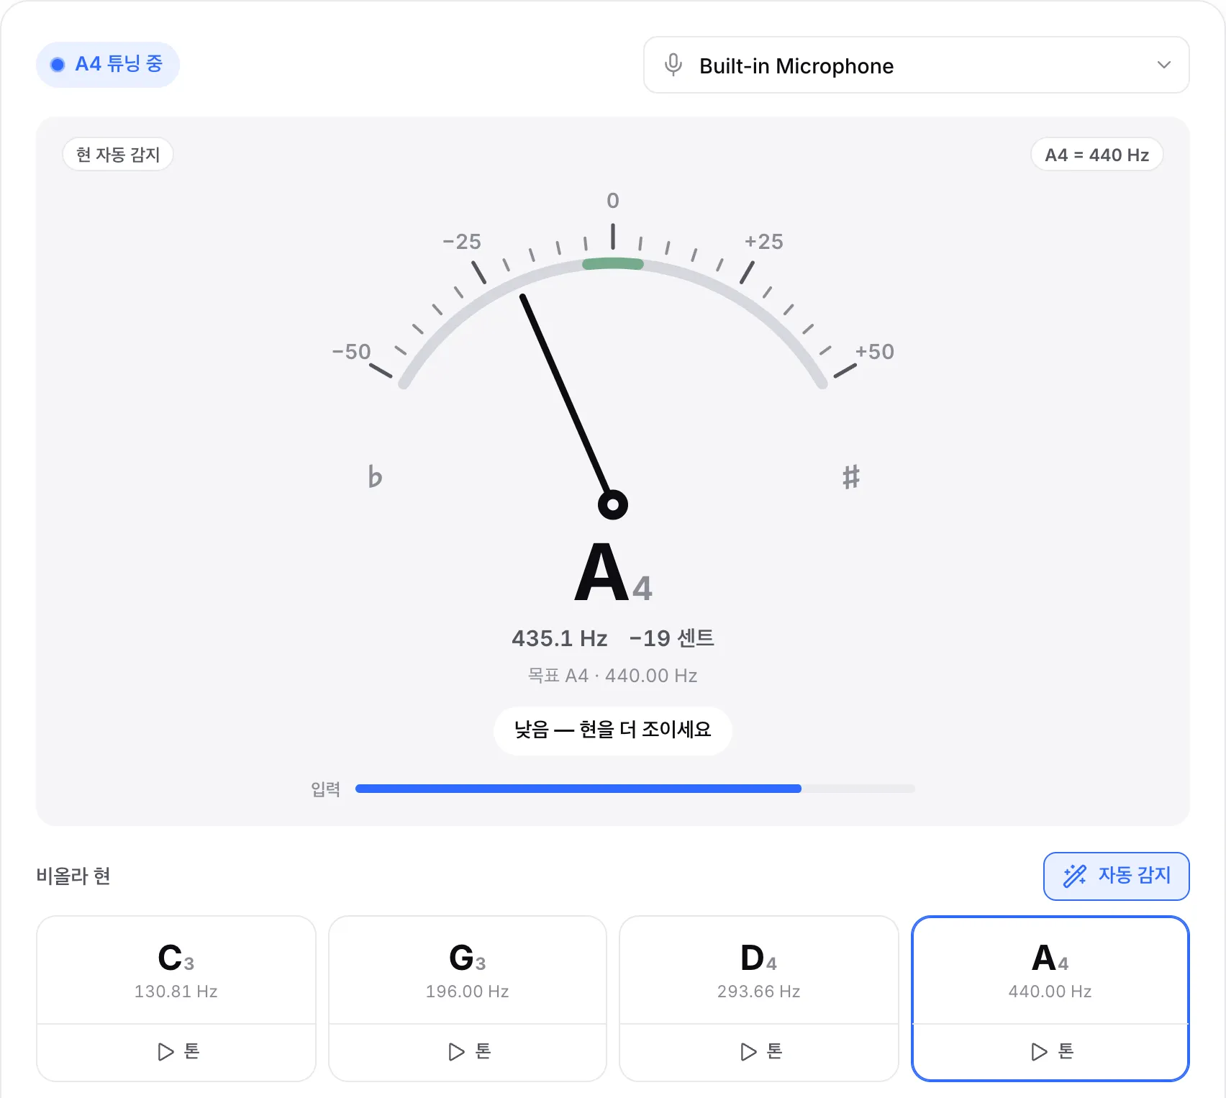Click the flat symbol on the gauge
The height and width of the screenshot is (1098, 1226).
tap(375, 476)
